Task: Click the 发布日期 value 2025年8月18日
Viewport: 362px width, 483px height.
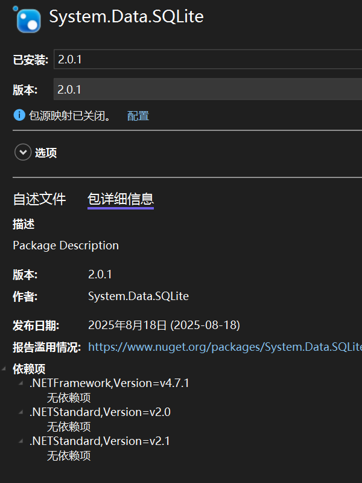Action: pyautogui.click(x=164, y=325)
